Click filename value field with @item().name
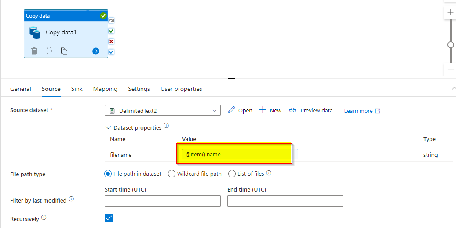 click(x=240, y=154)
